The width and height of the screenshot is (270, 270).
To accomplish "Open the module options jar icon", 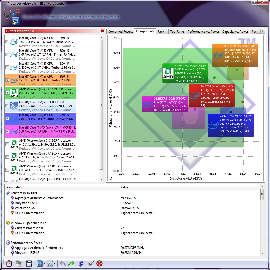I will pyautogui.click(x=9, y=263).
